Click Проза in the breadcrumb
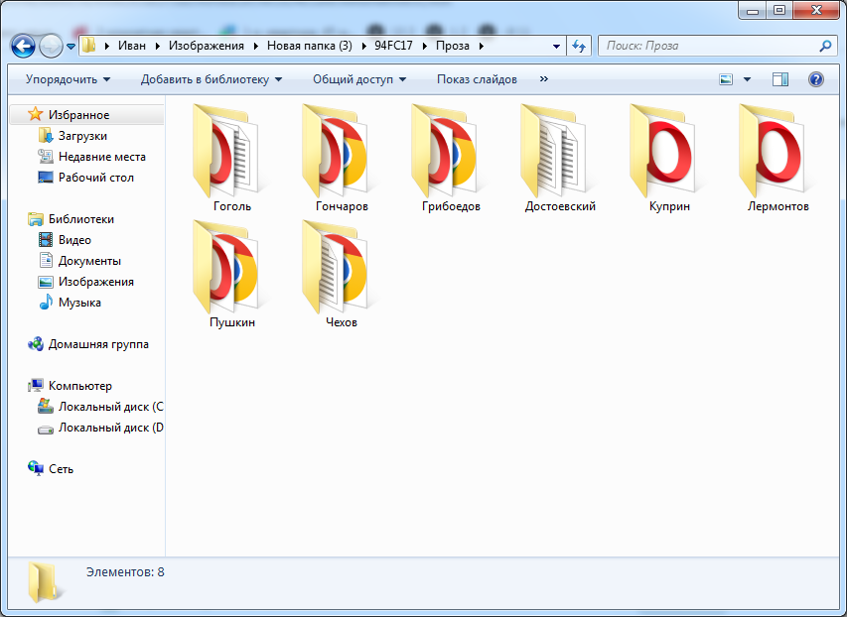 pyautogui.click(x=453, y=46)
